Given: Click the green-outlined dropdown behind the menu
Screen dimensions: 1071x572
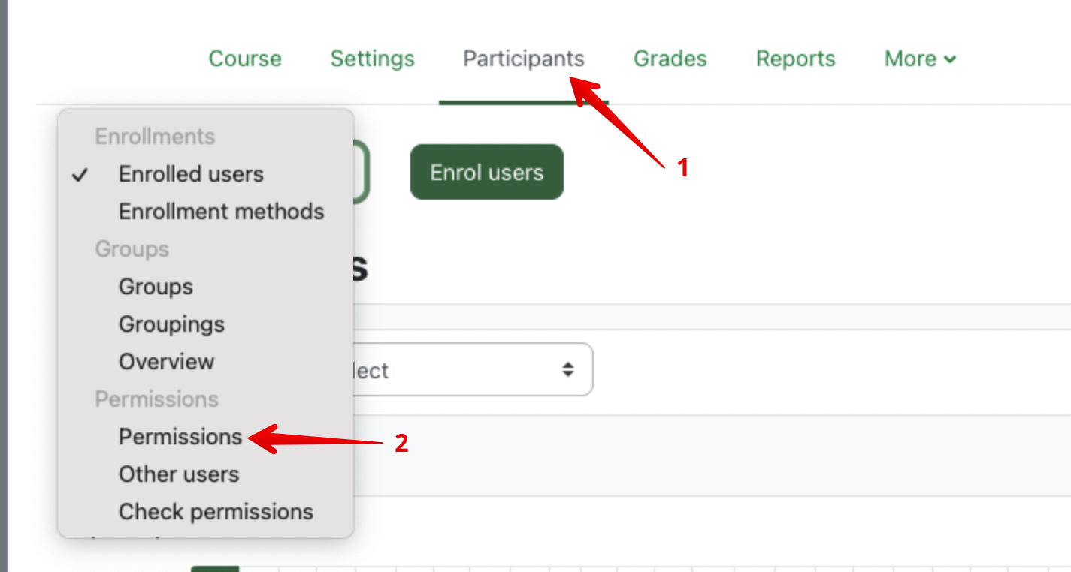Looking at the screenshot, I should [362, 172].
